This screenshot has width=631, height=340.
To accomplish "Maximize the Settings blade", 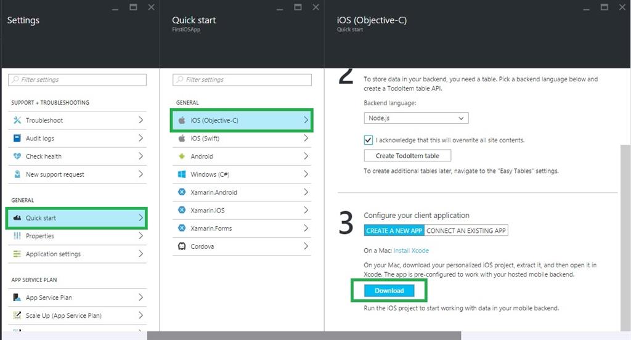I will (133, 7).
